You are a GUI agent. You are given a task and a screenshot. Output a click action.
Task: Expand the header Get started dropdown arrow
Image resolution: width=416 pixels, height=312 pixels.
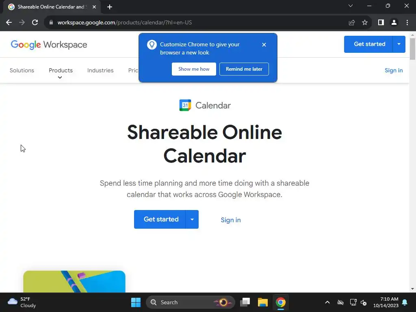pyautogui.click(x=399, y=44)
